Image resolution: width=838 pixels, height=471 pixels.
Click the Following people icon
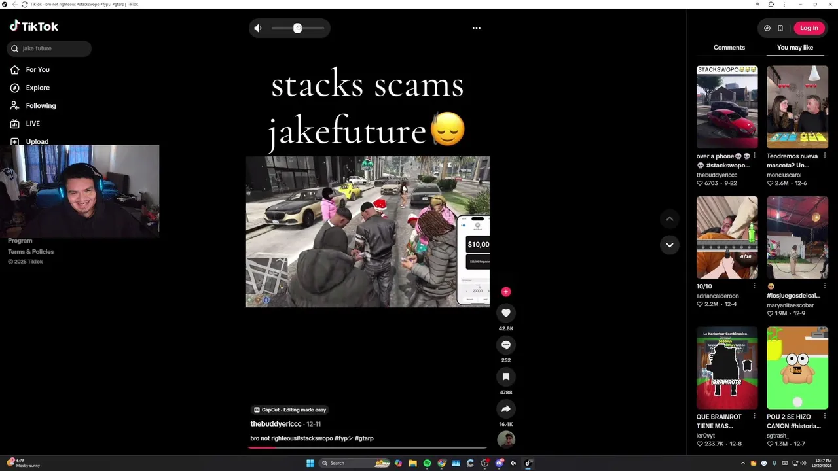[14, 105]
